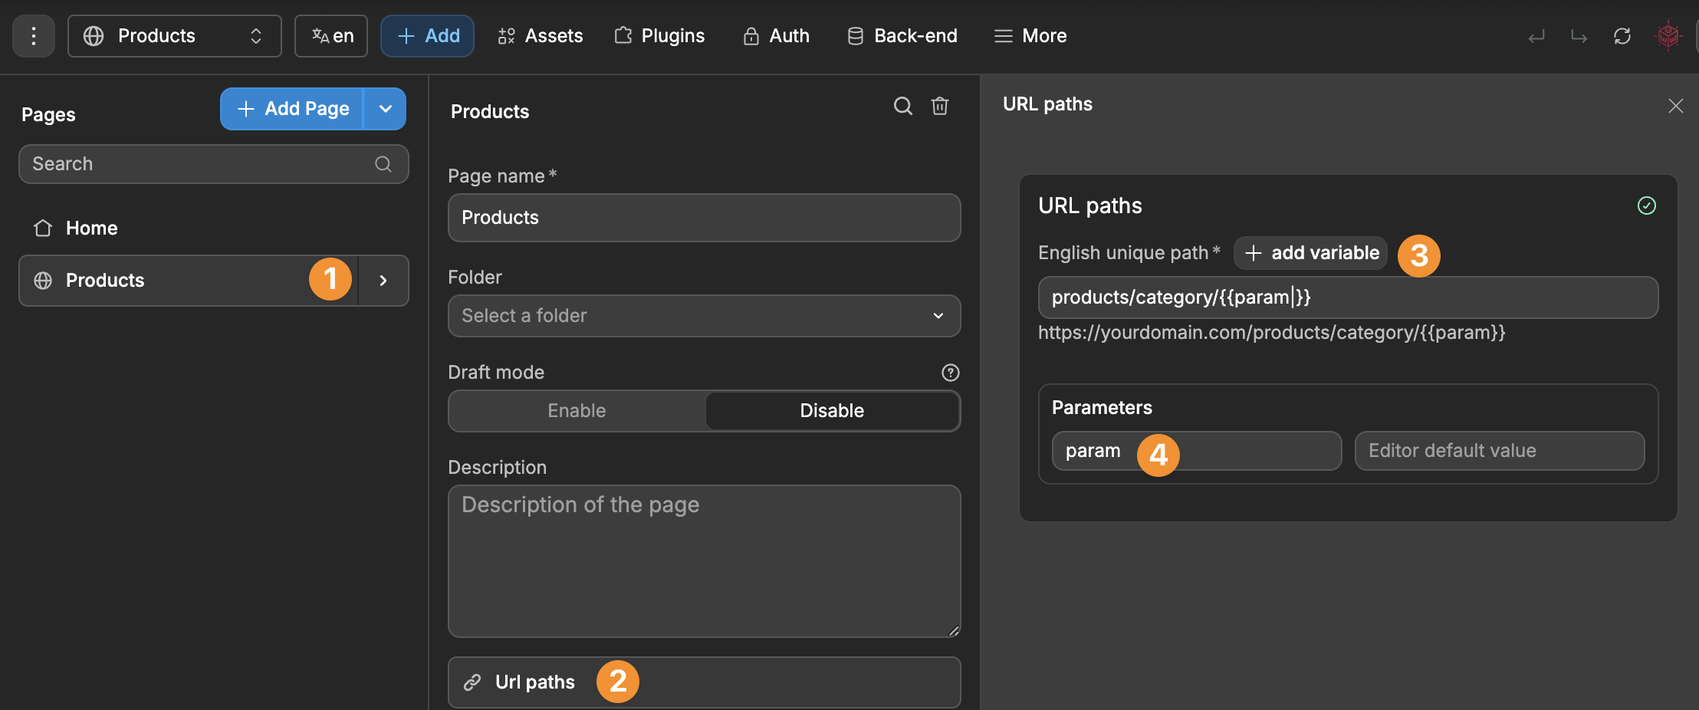Screen dimensions: 1699x710
Task: Click the green checkmark on URL paths panel
Action: (1646, 205)
